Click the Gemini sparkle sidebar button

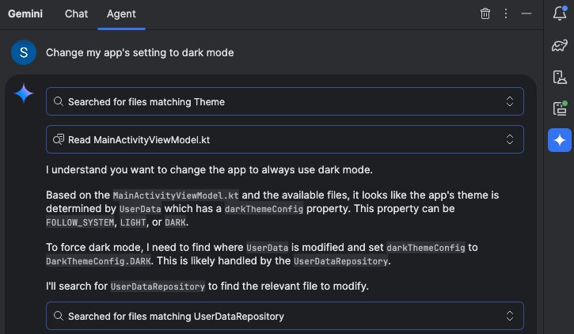pyautogui.click(x=560, y=140)
